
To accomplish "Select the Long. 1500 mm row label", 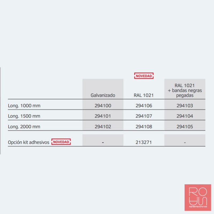I will tap(24, 116).
